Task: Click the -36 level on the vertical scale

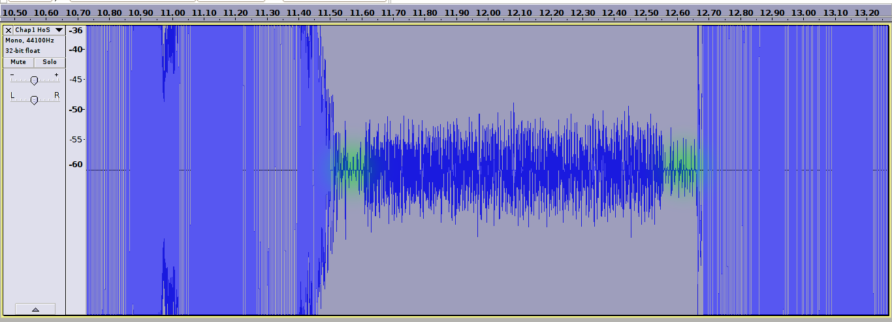Action: click(x=76, y=31)
